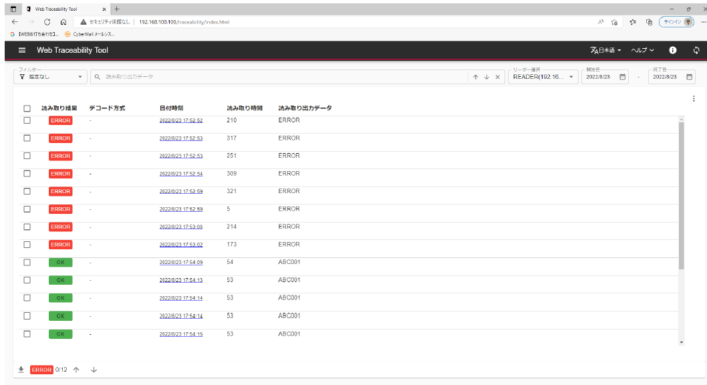Image resolution: width=707 pixels, height=385 pixels.
Task: Jump to previous search match arrow
Action: (475, 77)
